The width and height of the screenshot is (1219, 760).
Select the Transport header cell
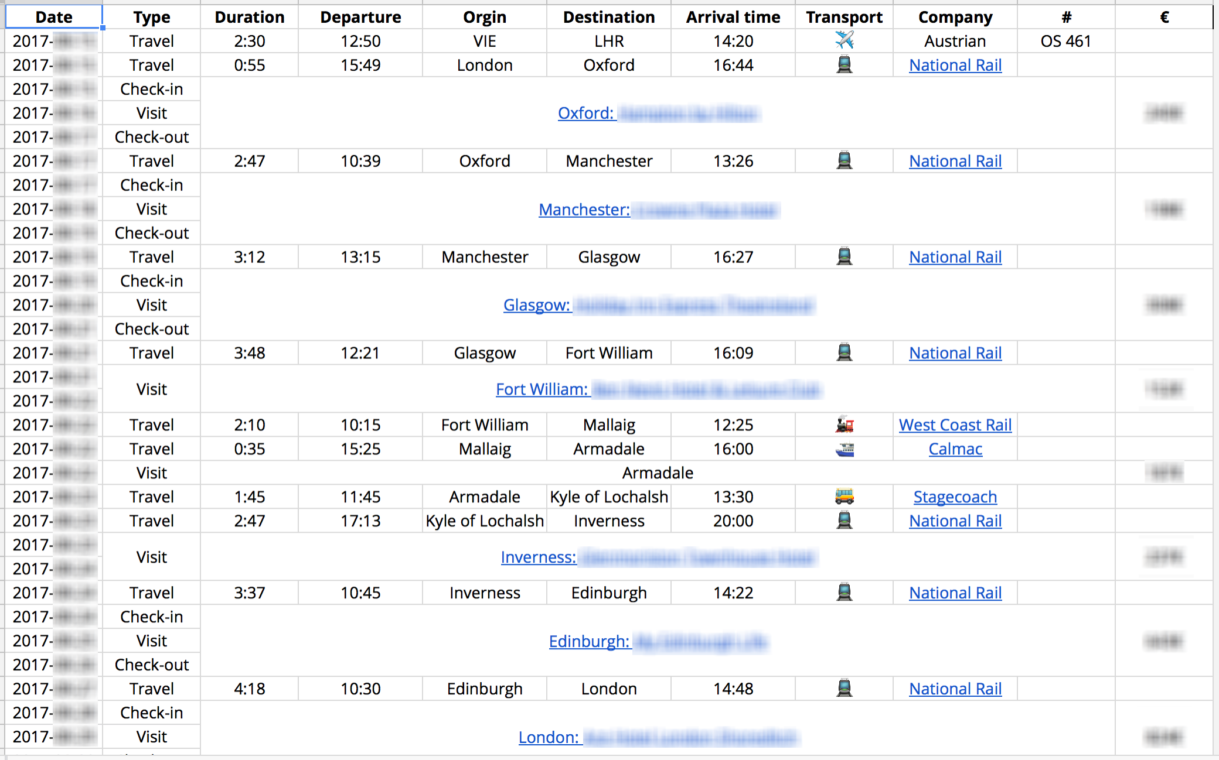[844, 17]
